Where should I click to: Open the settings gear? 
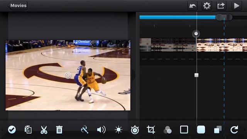tap(207, 6)
